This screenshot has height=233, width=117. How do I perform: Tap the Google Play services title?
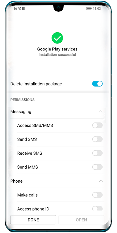point(57,49)
